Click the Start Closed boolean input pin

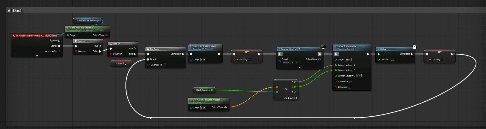pos(149,65)
